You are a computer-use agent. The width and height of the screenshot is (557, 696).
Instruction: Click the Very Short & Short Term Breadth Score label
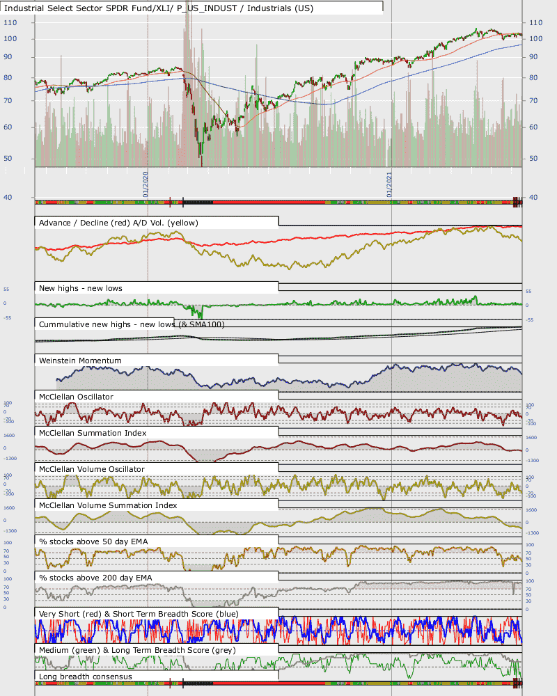139,614
